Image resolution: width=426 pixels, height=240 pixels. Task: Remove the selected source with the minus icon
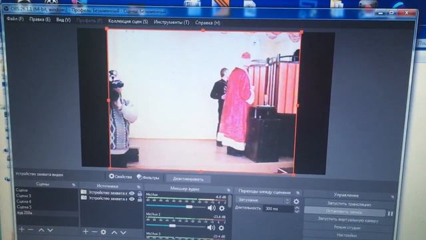pyautogui.click(x=95, y=232)
